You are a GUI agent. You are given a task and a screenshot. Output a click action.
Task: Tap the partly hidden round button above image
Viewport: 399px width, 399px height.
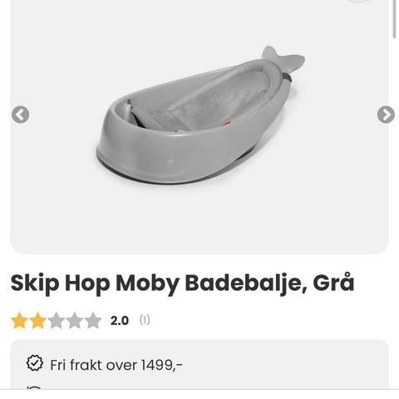coord(357,1)
